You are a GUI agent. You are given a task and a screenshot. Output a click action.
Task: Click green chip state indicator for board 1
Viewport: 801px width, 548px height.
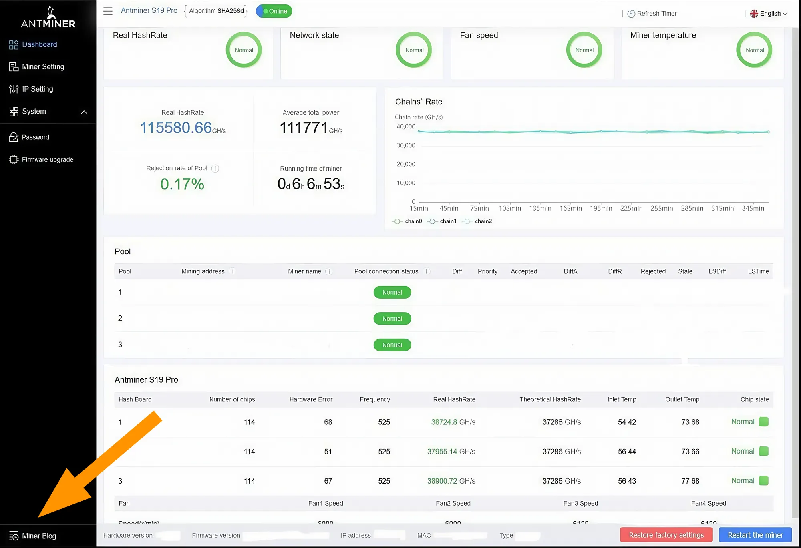coord(764,422)
